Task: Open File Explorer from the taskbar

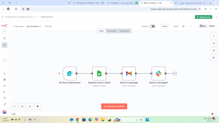Action: pos(103,120)
